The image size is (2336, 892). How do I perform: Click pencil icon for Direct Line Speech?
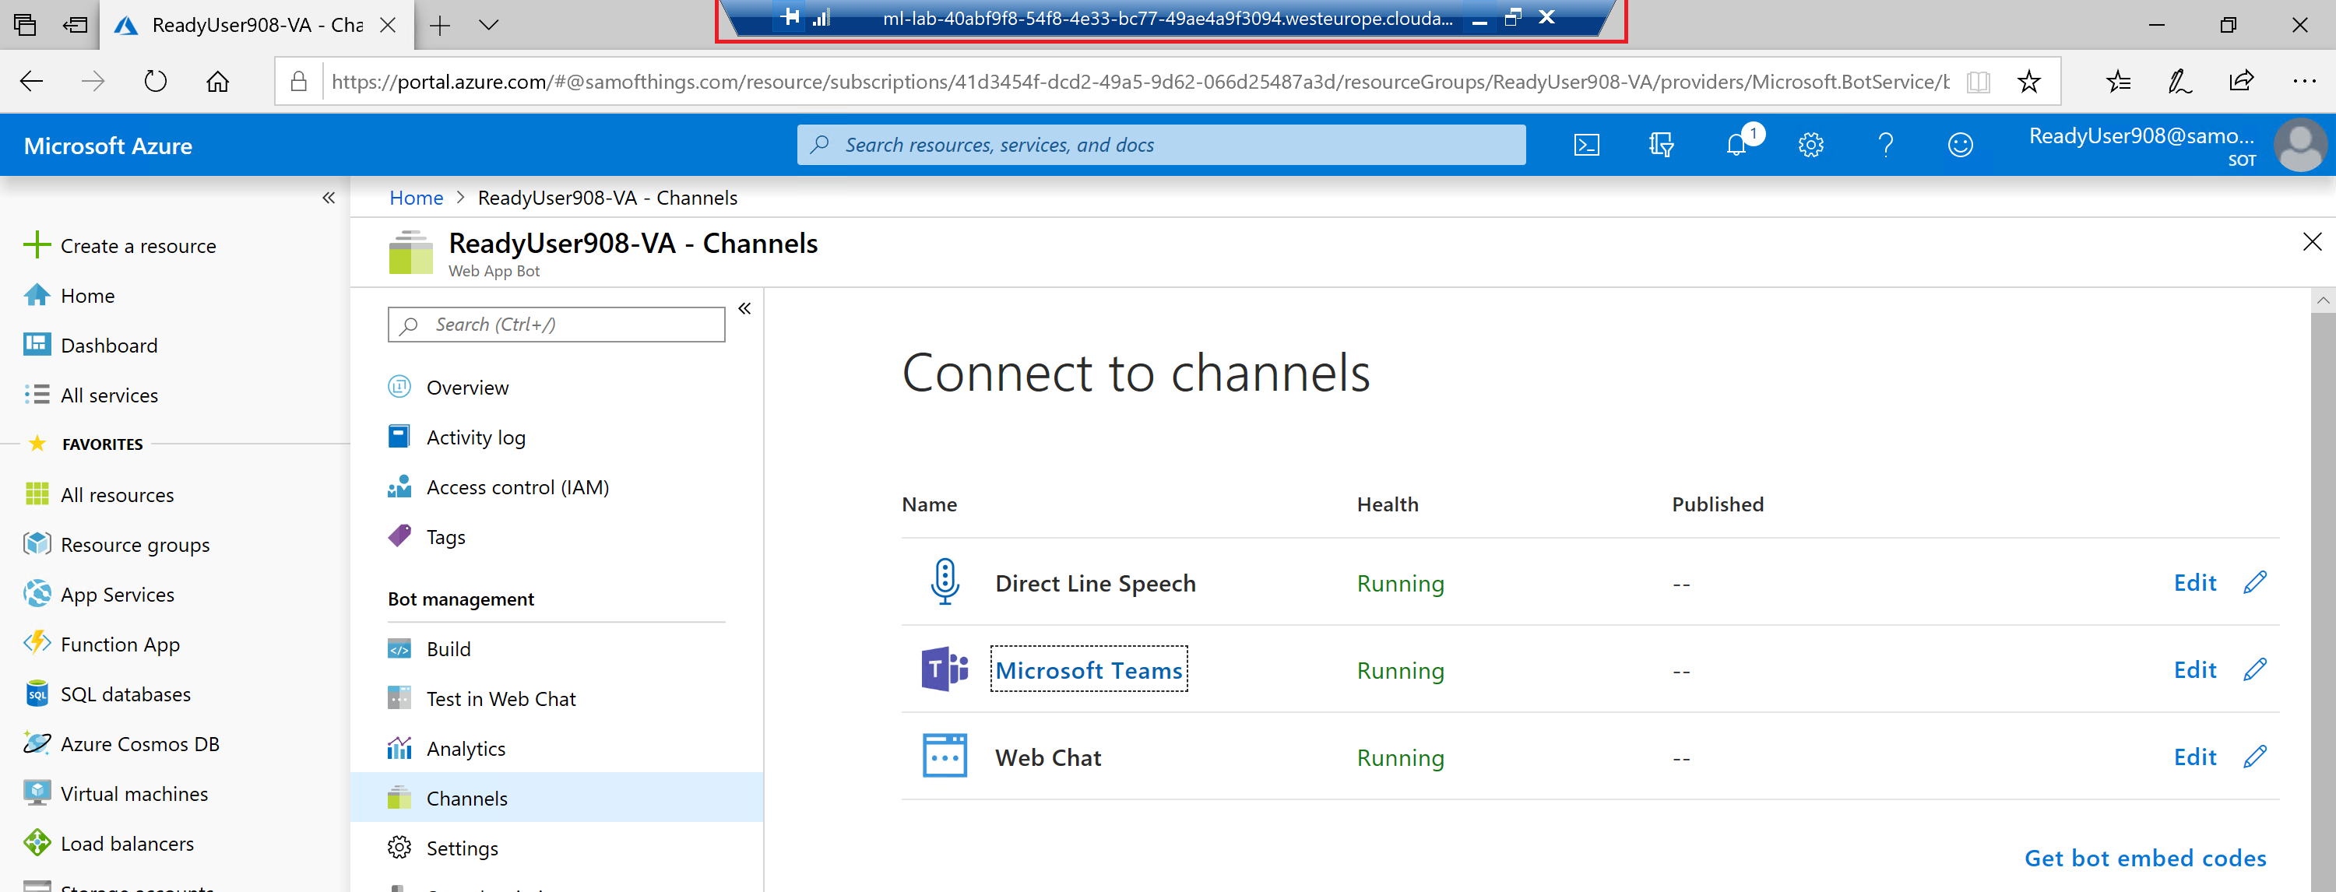point(2254,583)
